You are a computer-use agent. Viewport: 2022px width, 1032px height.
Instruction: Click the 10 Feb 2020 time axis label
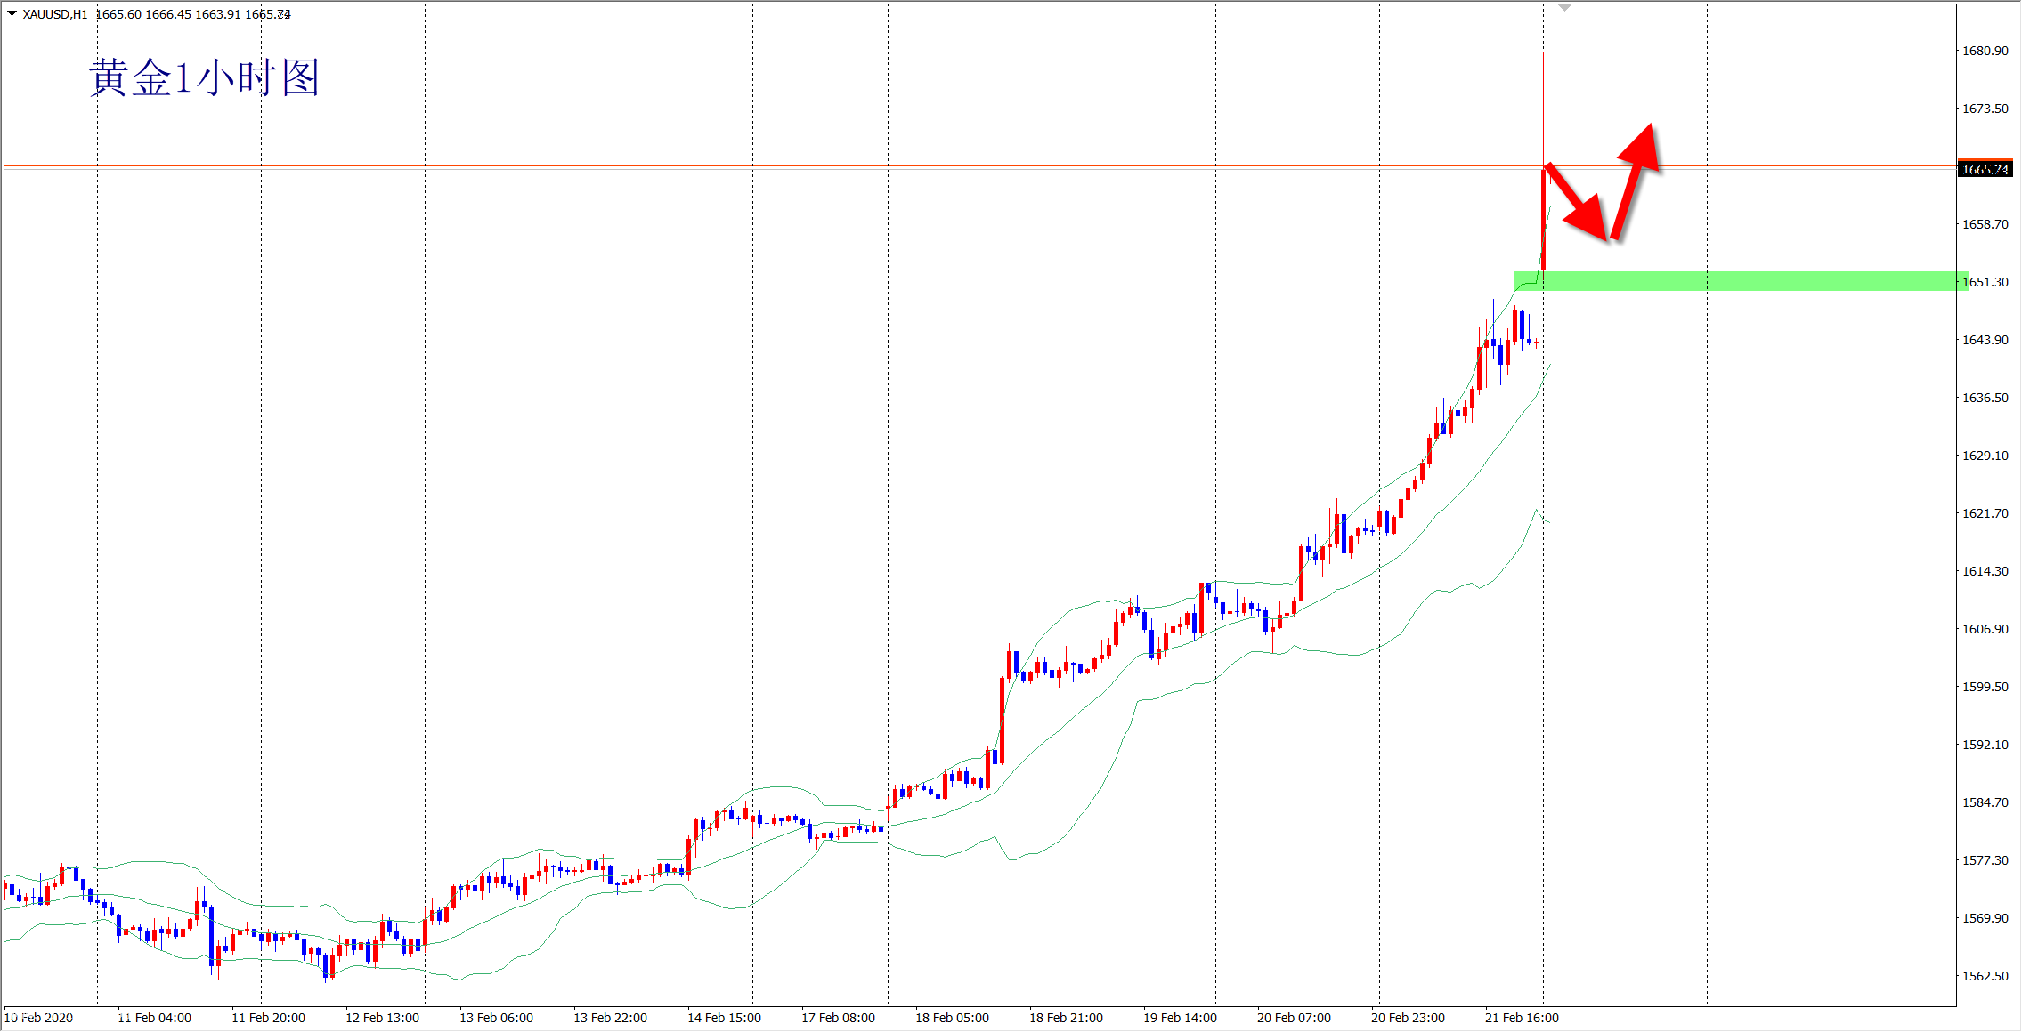pos(39,1018)
